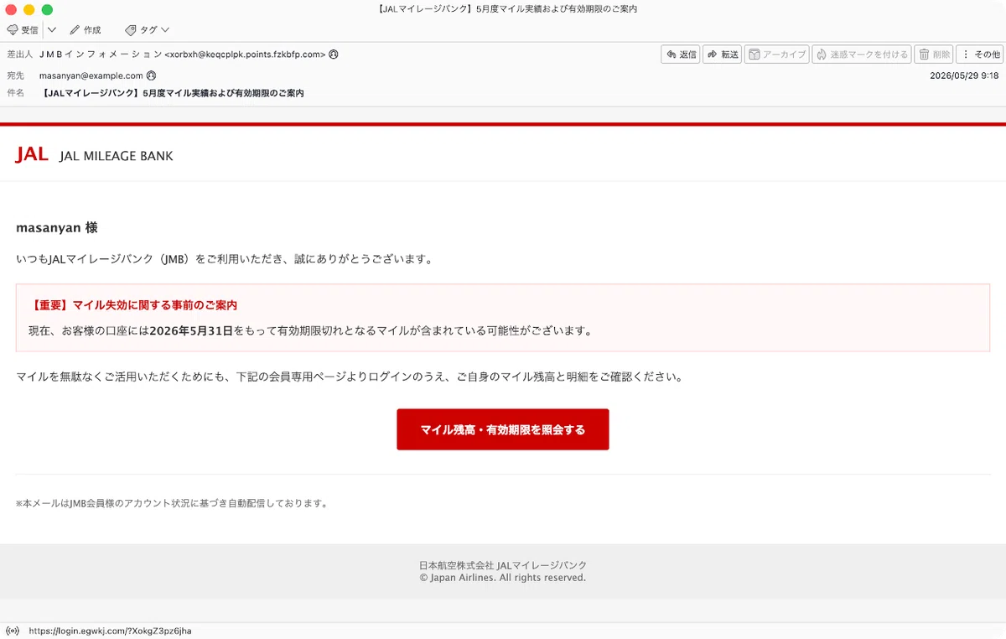This screenshot has height=639, width=1006.
Task: Click the © Japan Airlines. All rights reserved. text
Action: (503, 578)
